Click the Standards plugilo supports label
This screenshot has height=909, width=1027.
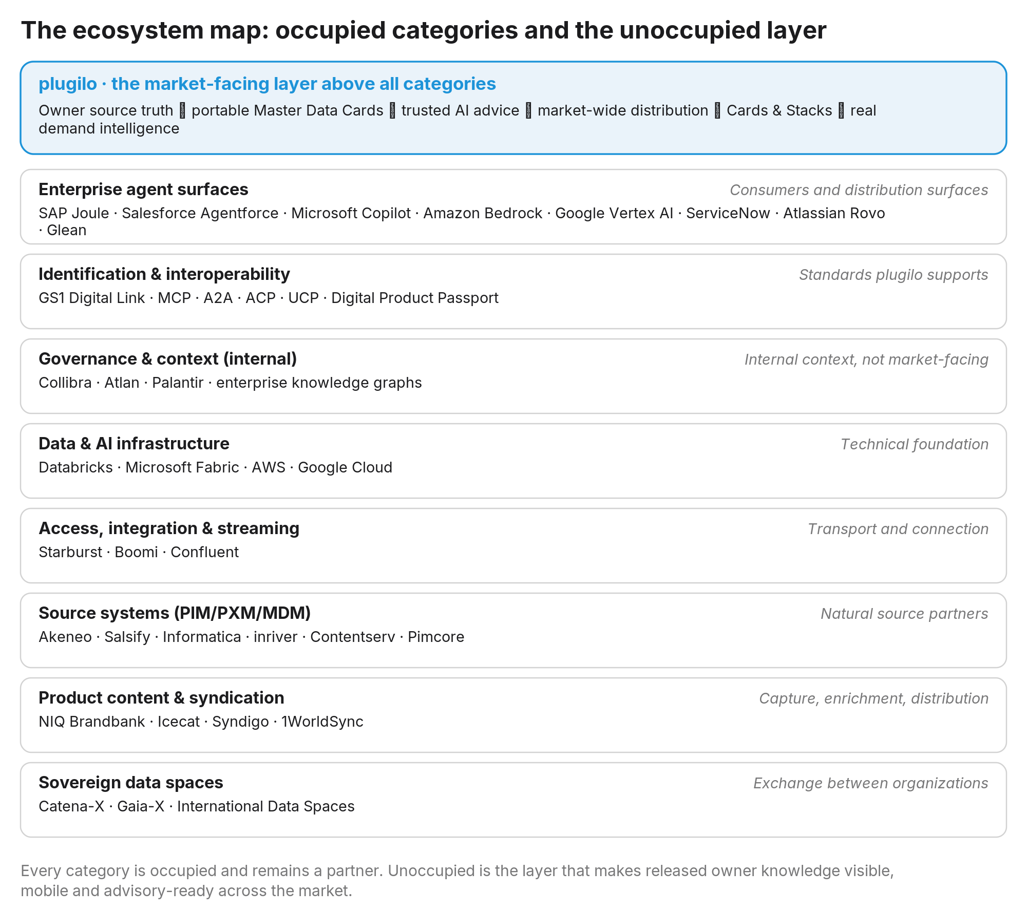893,275
